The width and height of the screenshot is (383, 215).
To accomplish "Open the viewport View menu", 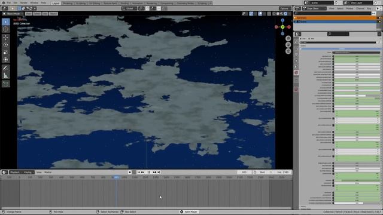I will point(29,14).
